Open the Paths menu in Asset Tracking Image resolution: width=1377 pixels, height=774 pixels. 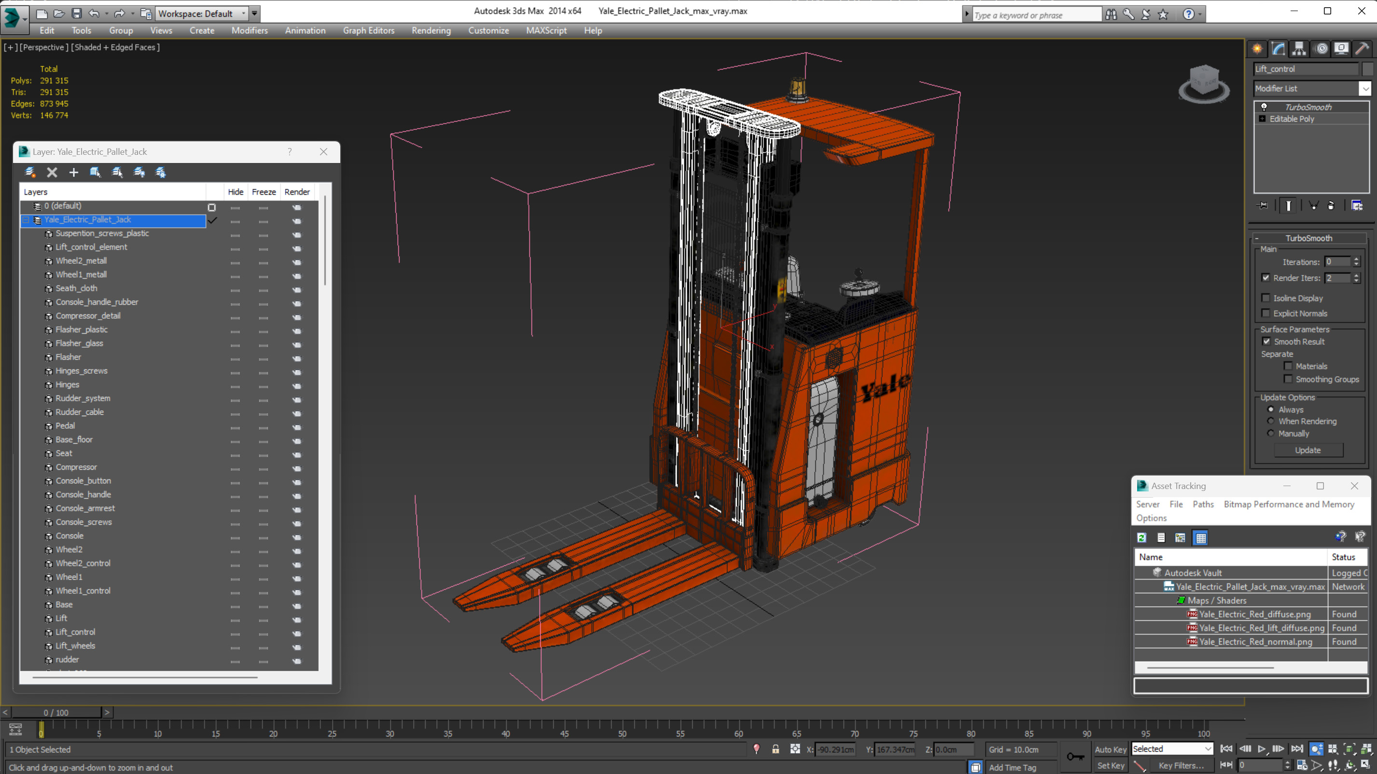pos(1203,504)
